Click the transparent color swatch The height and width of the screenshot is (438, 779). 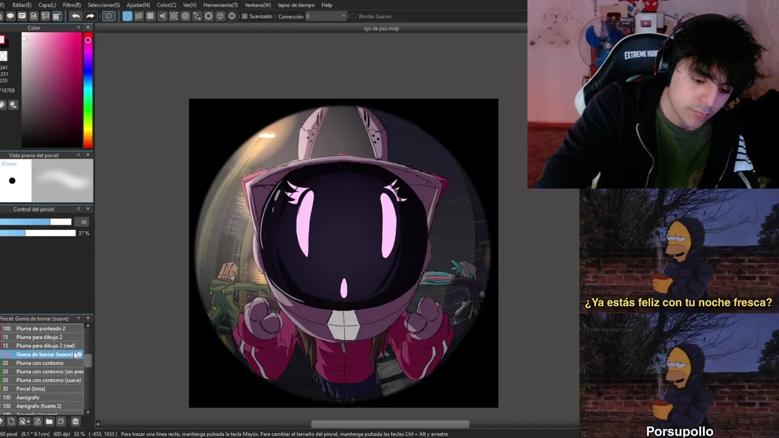(x=3, y=56)
